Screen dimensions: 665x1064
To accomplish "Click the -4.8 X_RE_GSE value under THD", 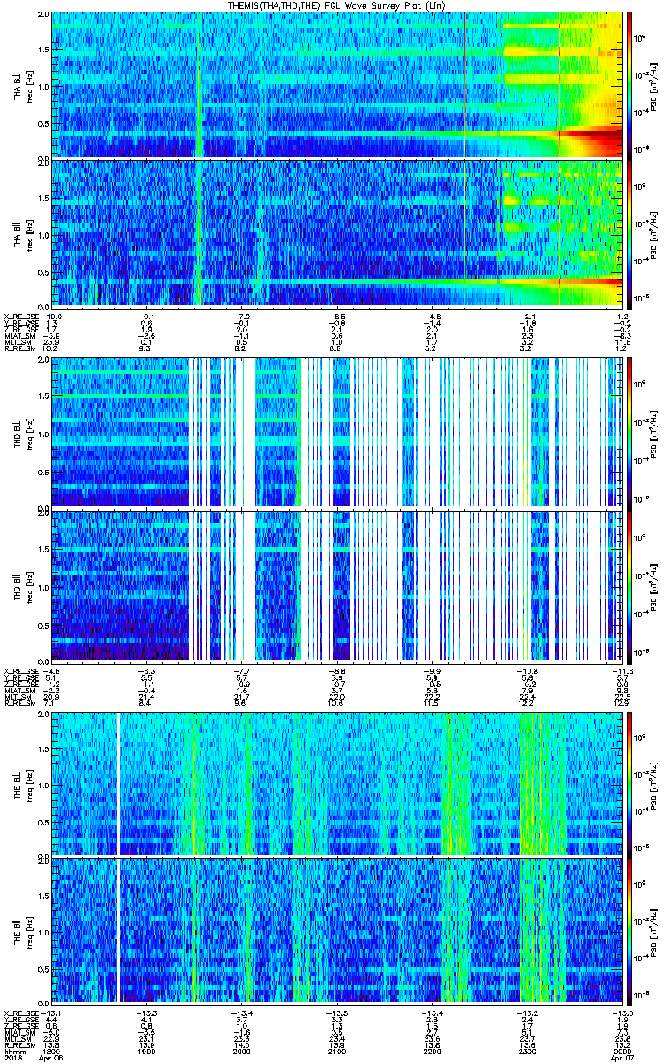I will [52, 669].
